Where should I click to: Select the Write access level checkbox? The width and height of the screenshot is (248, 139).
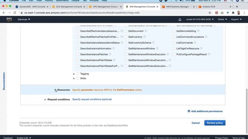(77, 78)
